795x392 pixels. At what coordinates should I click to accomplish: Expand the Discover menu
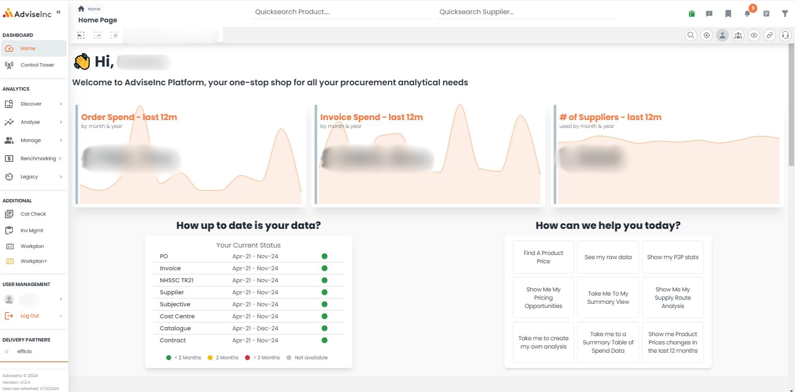point(34,104)
